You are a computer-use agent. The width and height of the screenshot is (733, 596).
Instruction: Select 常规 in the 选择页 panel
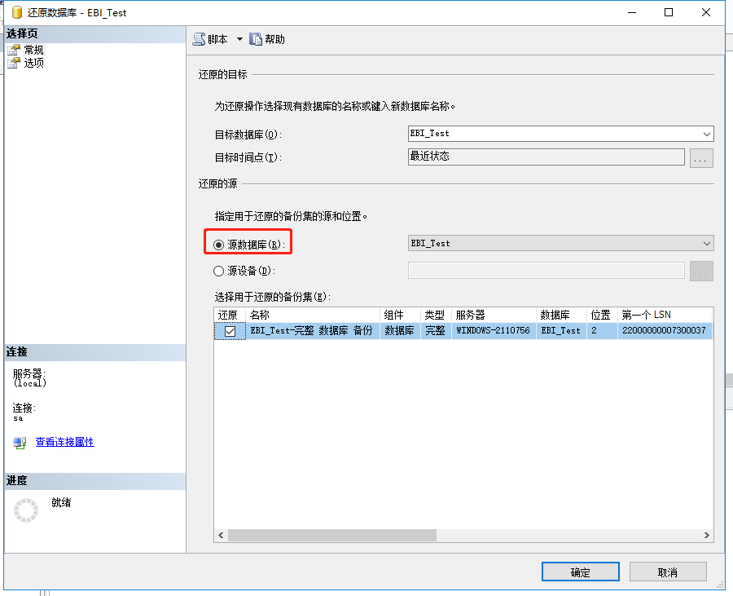tap(34, 49)
